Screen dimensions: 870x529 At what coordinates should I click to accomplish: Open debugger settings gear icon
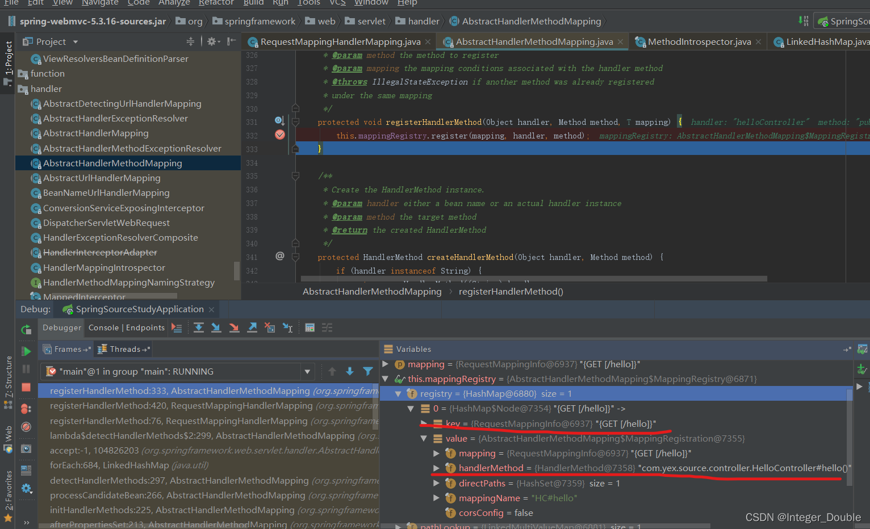coord(26,488)
